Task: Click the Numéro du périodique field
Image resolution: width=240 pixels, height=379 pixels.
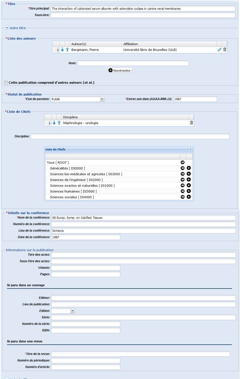Action: (x=86, y=360)
